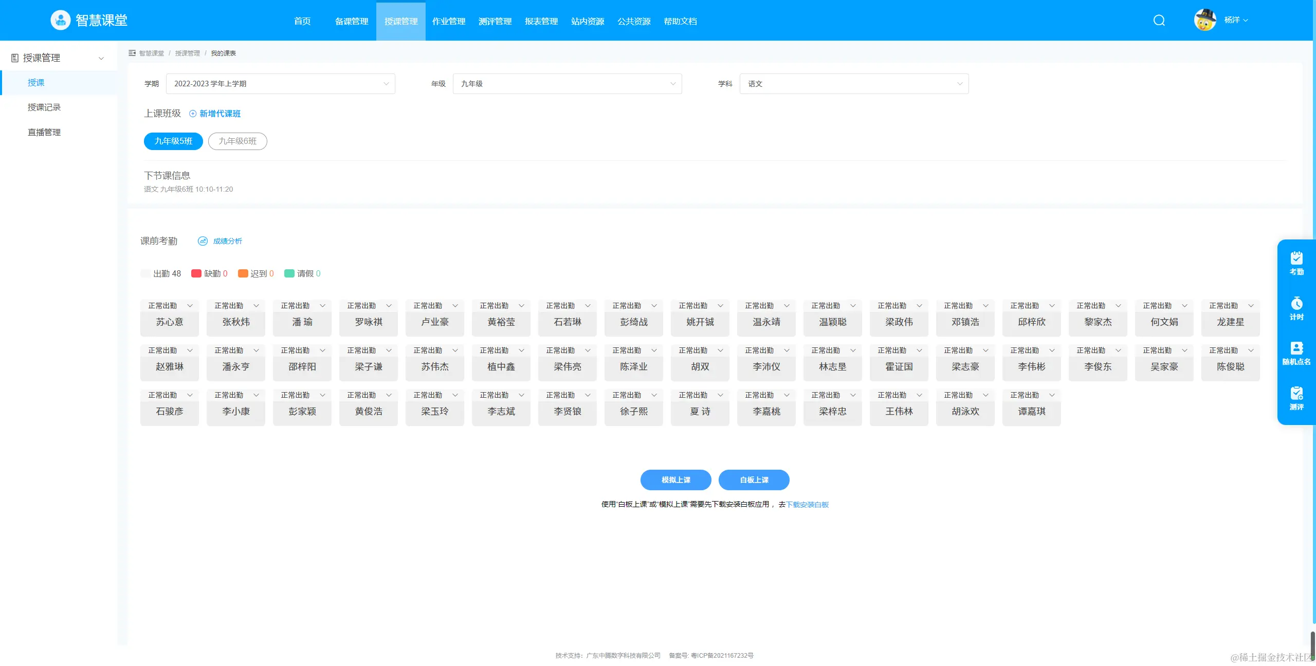
Task: Switch to the 九年级6班 class pill
Action: pyautogui.click(x=237, y=141)
